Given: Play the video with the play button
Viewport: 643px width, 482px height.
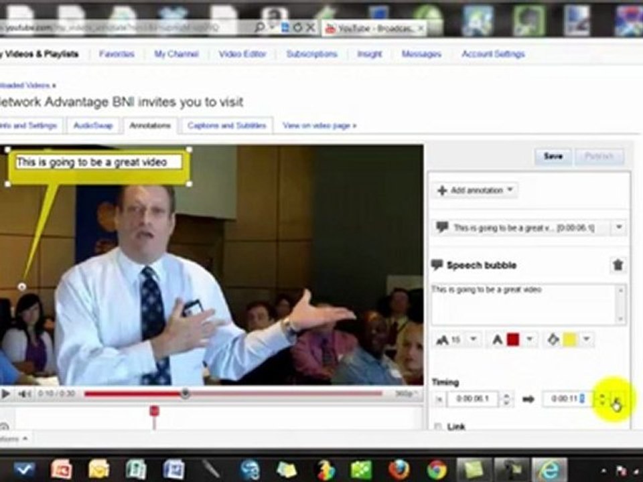Looking at the screenshot, I should (6, 394).
